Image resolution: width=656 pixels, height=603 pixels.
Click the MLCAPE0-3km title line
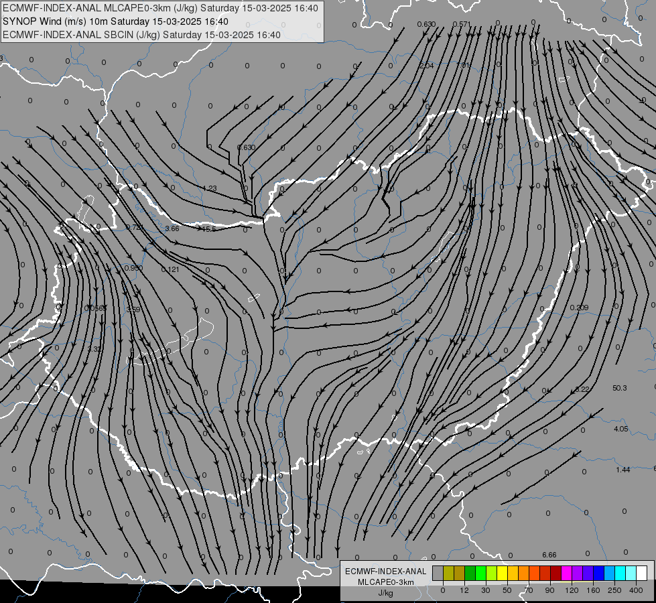pyautogui.click(x=160, y=8)
